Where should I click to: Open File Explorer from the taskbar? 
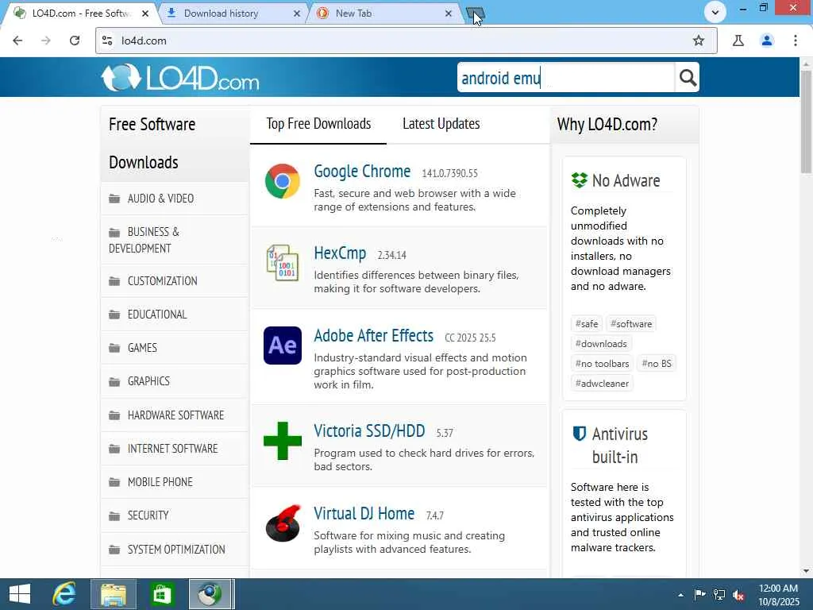point(113,594)
